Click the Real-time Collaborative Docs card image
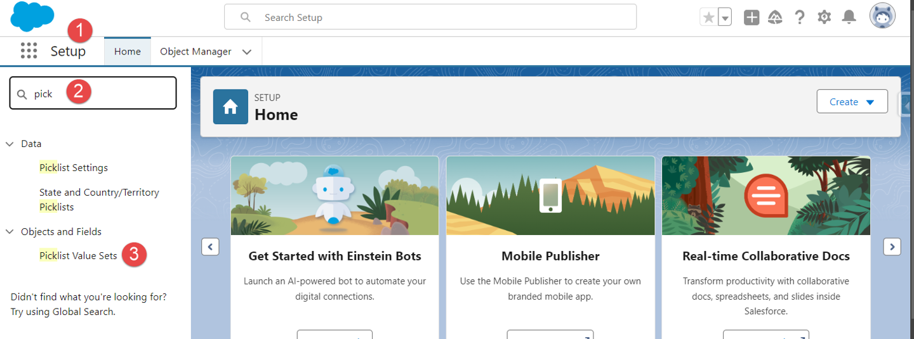914x339 pixels. (x=766, y=196)
